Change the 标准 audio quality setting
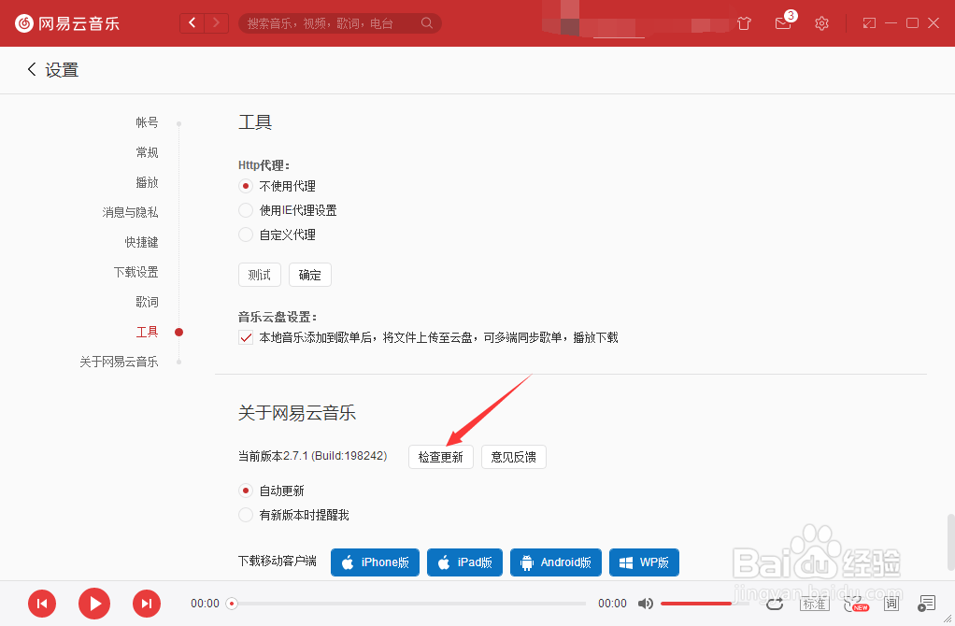This screenshot has width=955, height=626. point(814,604)
